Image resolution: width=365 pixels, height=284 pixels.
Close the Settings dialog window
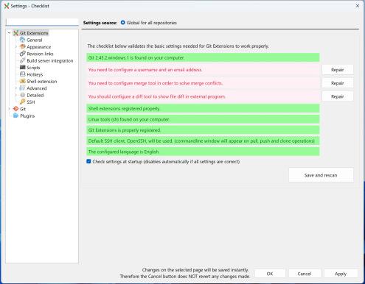tap(358, 6)
